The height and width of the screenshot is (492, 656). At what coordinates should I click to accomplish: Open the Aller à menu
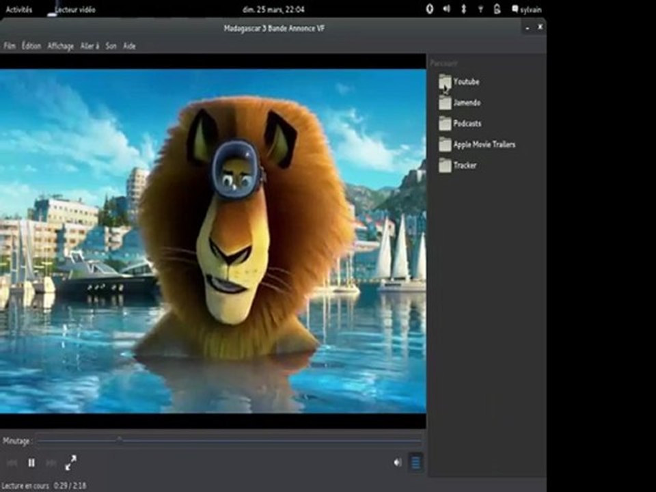90,46
